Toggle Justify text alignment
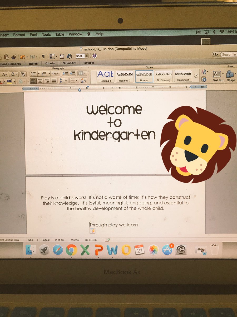This screenshot has height=317, width=237. pos(55,81)
